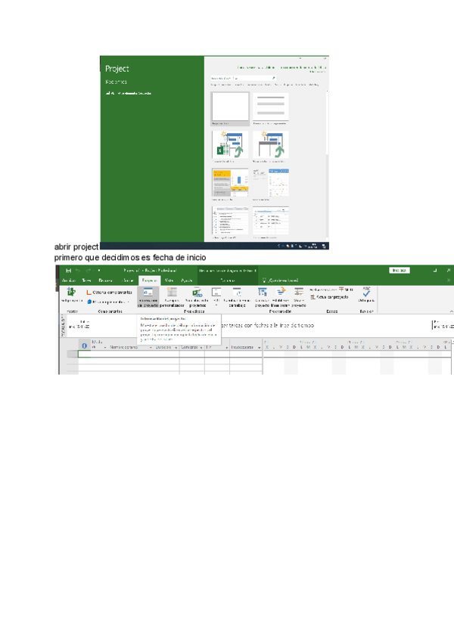
Task: Click Calcular proyecto icon in ribbon
Action: click(x=262, y=297)
